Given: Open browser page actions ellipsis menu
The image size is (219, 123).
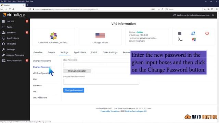Looking at the screenshot, I should point(159,9).
